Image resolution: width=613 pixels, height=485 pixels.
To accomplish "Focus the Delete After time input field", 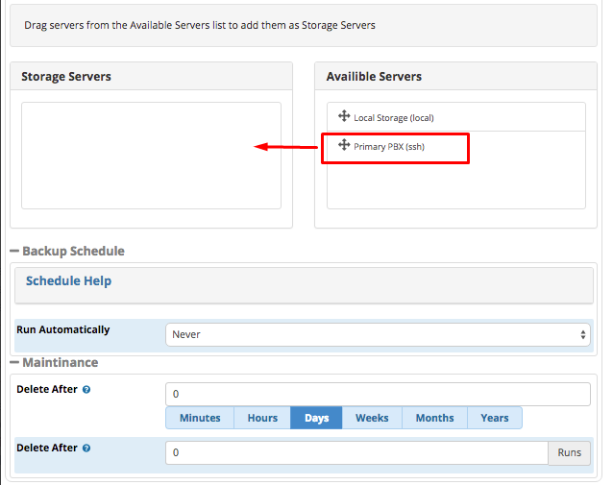I will coord(378,394).
